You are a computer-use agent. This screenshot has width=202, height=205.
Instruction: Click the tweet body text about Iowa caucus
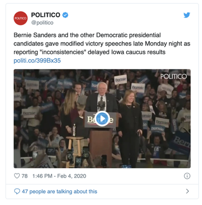[102, 44]
